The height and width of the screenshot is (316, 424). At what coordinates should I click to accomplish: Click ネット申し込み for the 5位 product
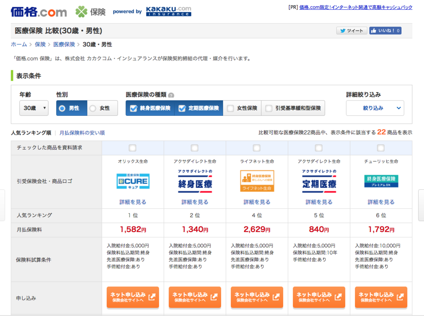[x=319, y=297]
